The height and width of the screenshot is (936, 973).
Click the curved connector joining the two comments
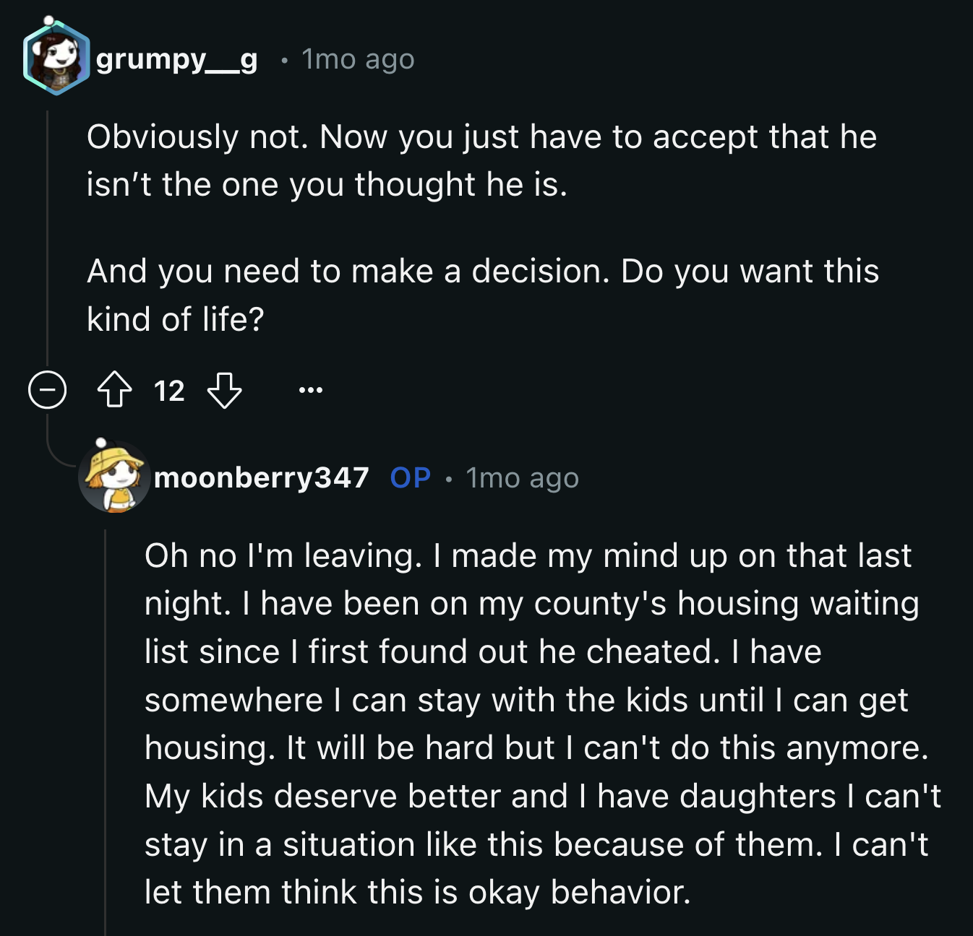tap(56, 455)
